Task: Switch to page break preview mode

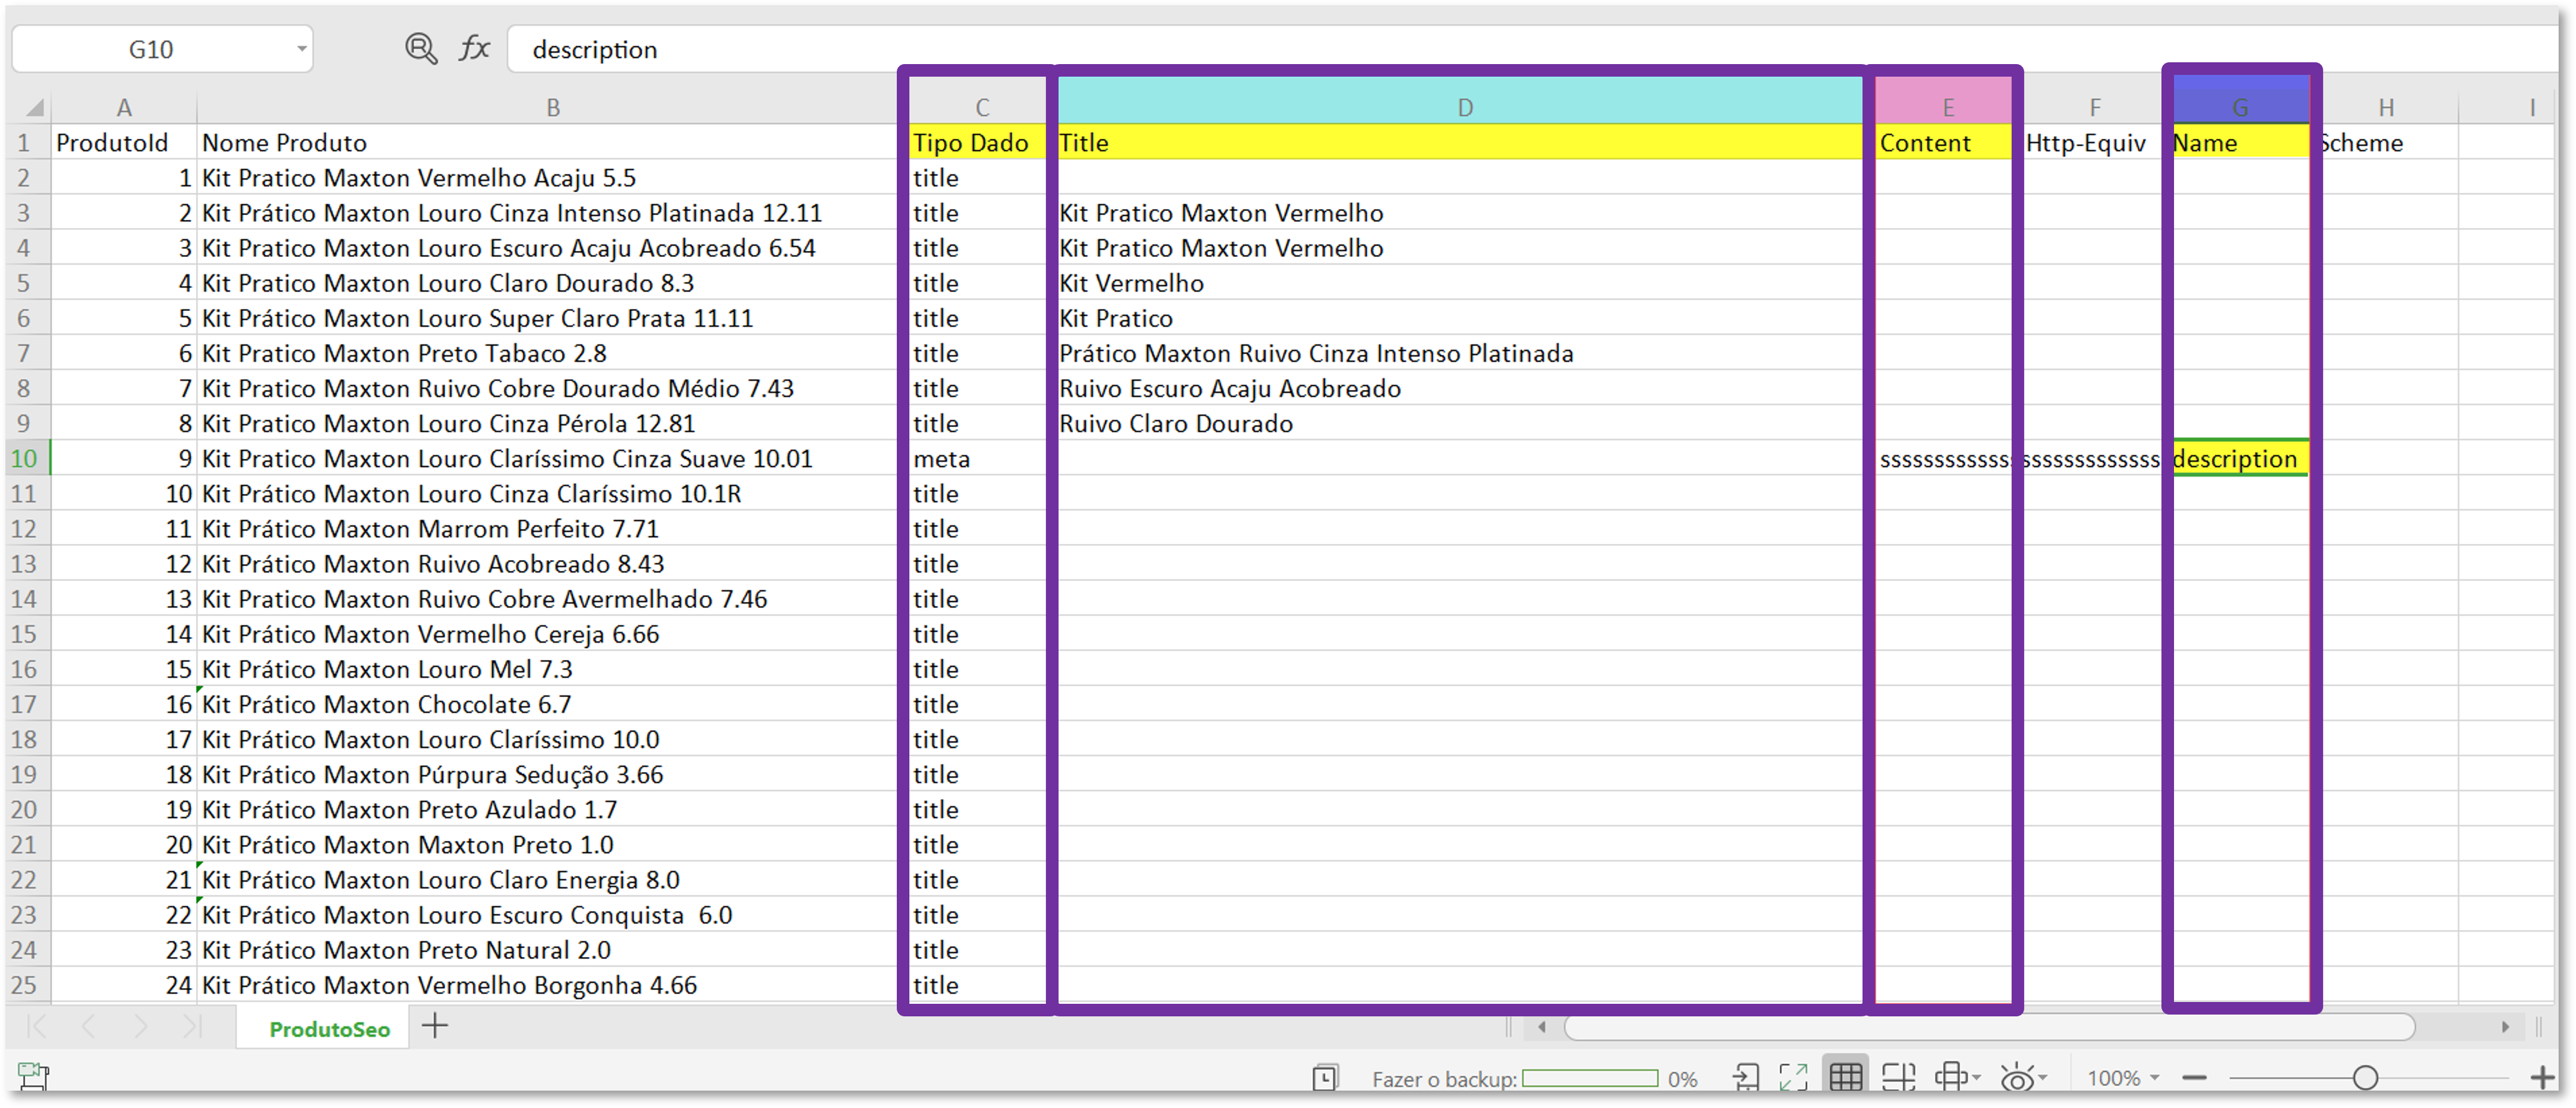Action: 1898,1077
